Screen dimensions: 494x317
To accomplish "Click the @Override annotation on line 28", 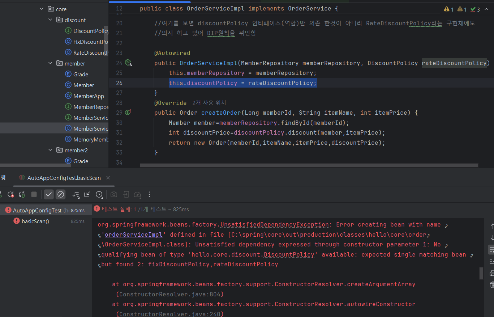I will (171, 103).
